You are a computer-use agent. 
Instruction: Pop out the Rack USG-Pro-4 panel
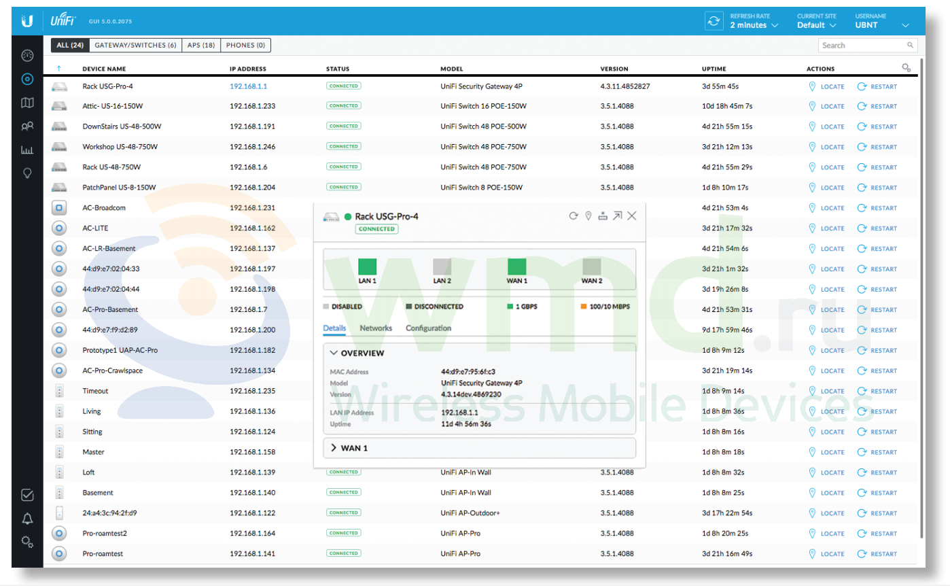[617, 216]
